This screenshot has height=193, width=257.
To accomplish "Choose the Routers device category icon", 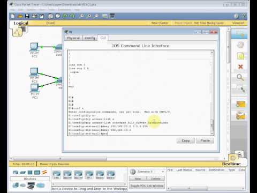I will click(16, 173).
